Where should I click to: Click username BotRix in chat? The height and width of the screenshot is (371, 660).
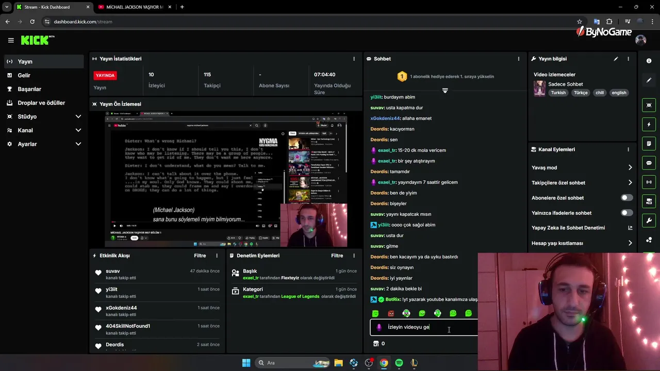tap(393, 299)
